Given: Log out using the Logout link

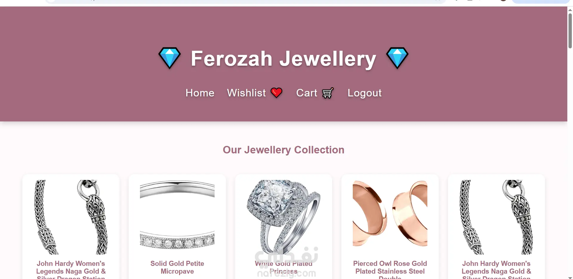Looking at the screenshot, I should click(x=364, y=93).
